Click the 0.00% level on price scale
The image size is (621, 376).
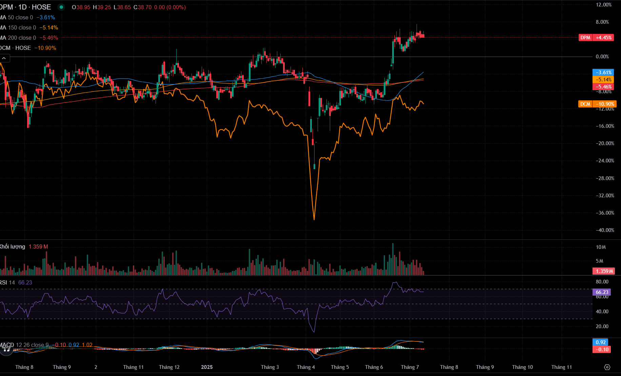602,57
